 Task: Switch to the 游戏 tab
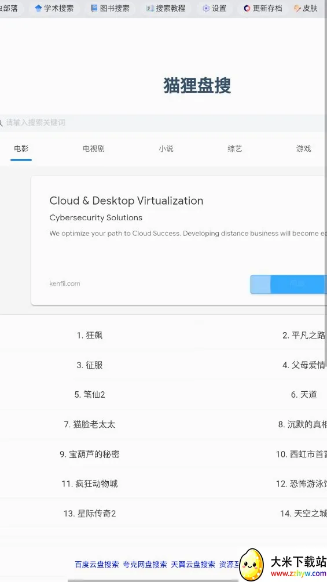(304, 149)
